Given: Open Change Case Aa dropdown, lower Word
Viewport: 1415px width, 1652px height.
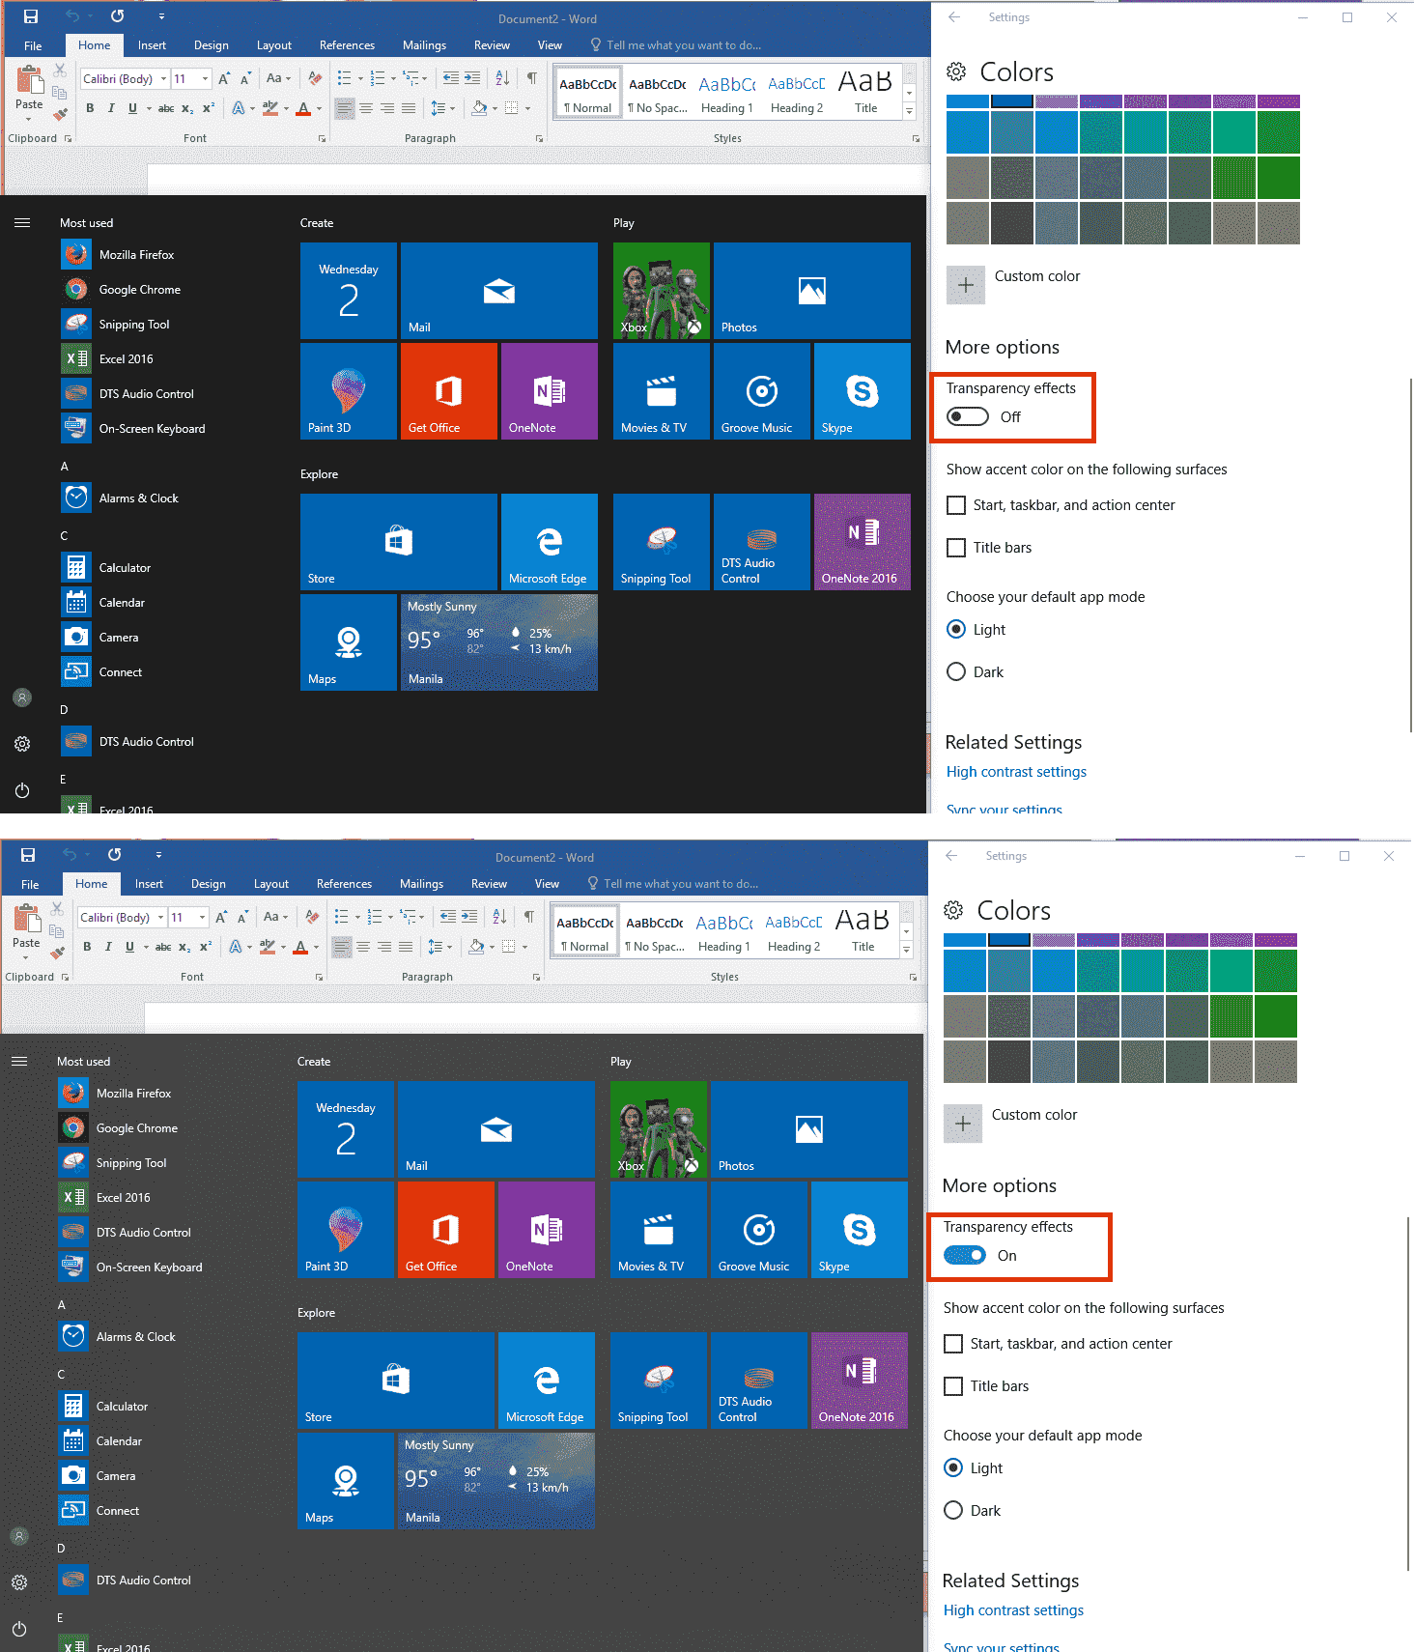Looking at the screenshot, I should pyautogui.click(x=275, y=917).
